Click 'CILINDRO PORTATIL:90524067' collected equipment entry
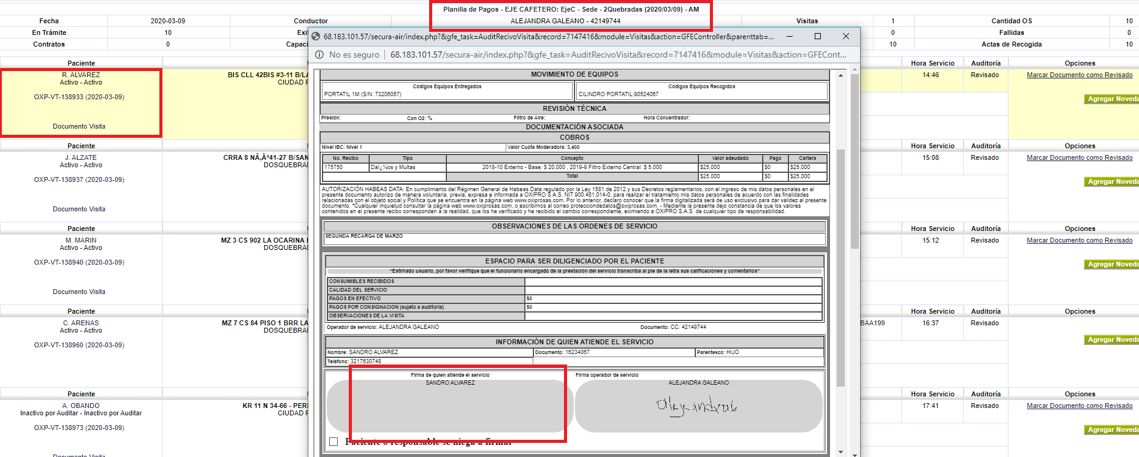This screenshot has width=1139, height=457. [x=619, y=94]
